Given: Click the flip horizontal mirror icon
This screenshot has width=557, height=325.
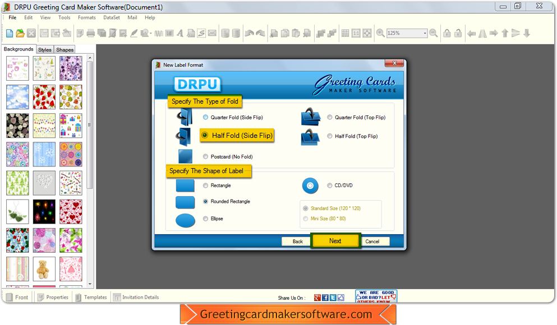Looking at the screenshot, I should pyautogui.click(x=482, y=34).
